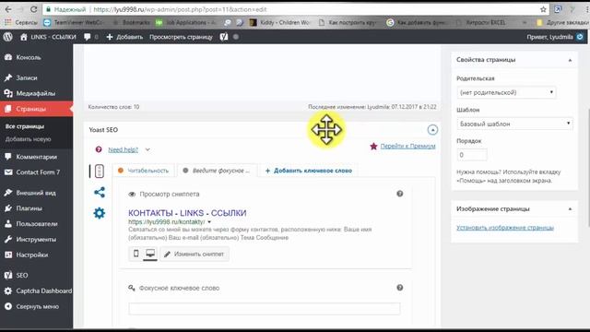This screenshot has width=590, height=332.
Task: Click the focus keyword input field
Action: click(265, 309)
